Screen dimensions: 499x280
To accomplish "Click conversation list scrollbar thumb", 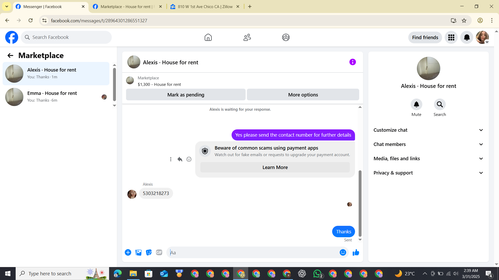I will [114, 85].
